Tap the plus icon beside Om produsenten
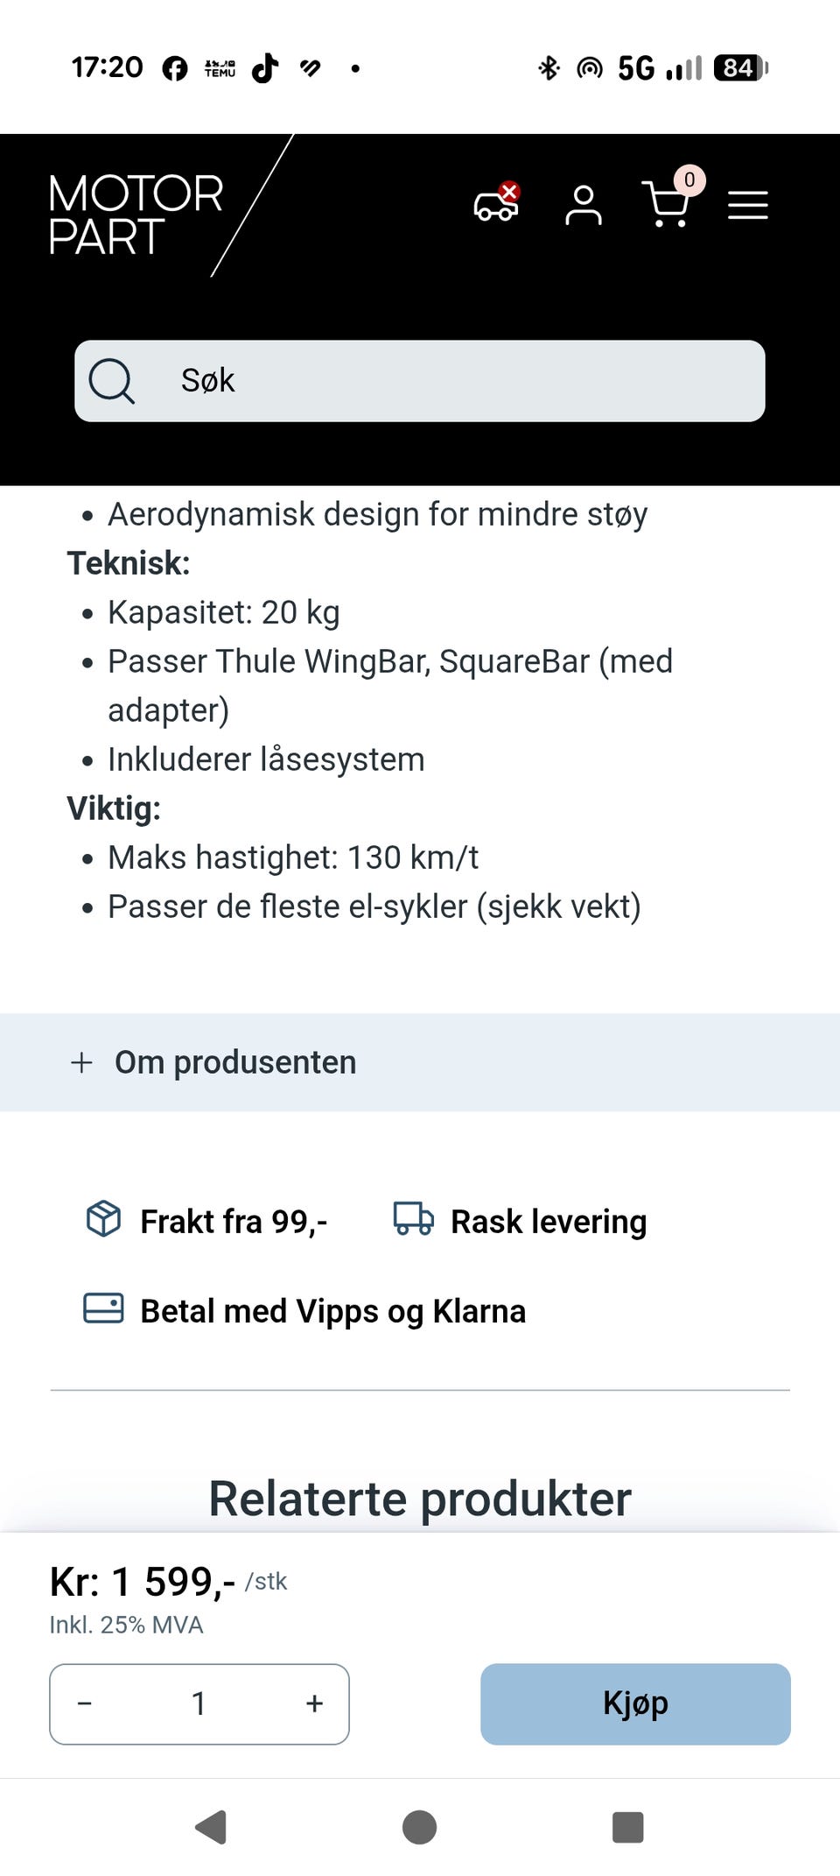Viewport: 840px width, 1876px height. click(81, 1062)
